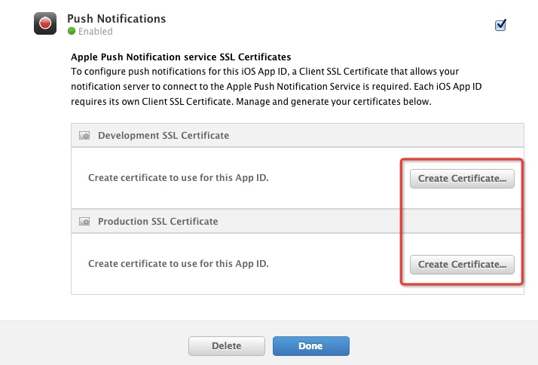The image size is (538, 365).
Task: Click the Production SSL Certificate header icon
Action: (85, 222)
